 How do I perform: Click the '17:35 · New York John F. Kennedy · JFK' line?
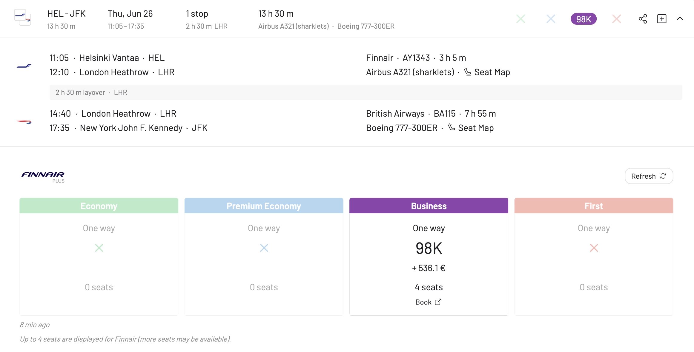click(x=128, y=128)
